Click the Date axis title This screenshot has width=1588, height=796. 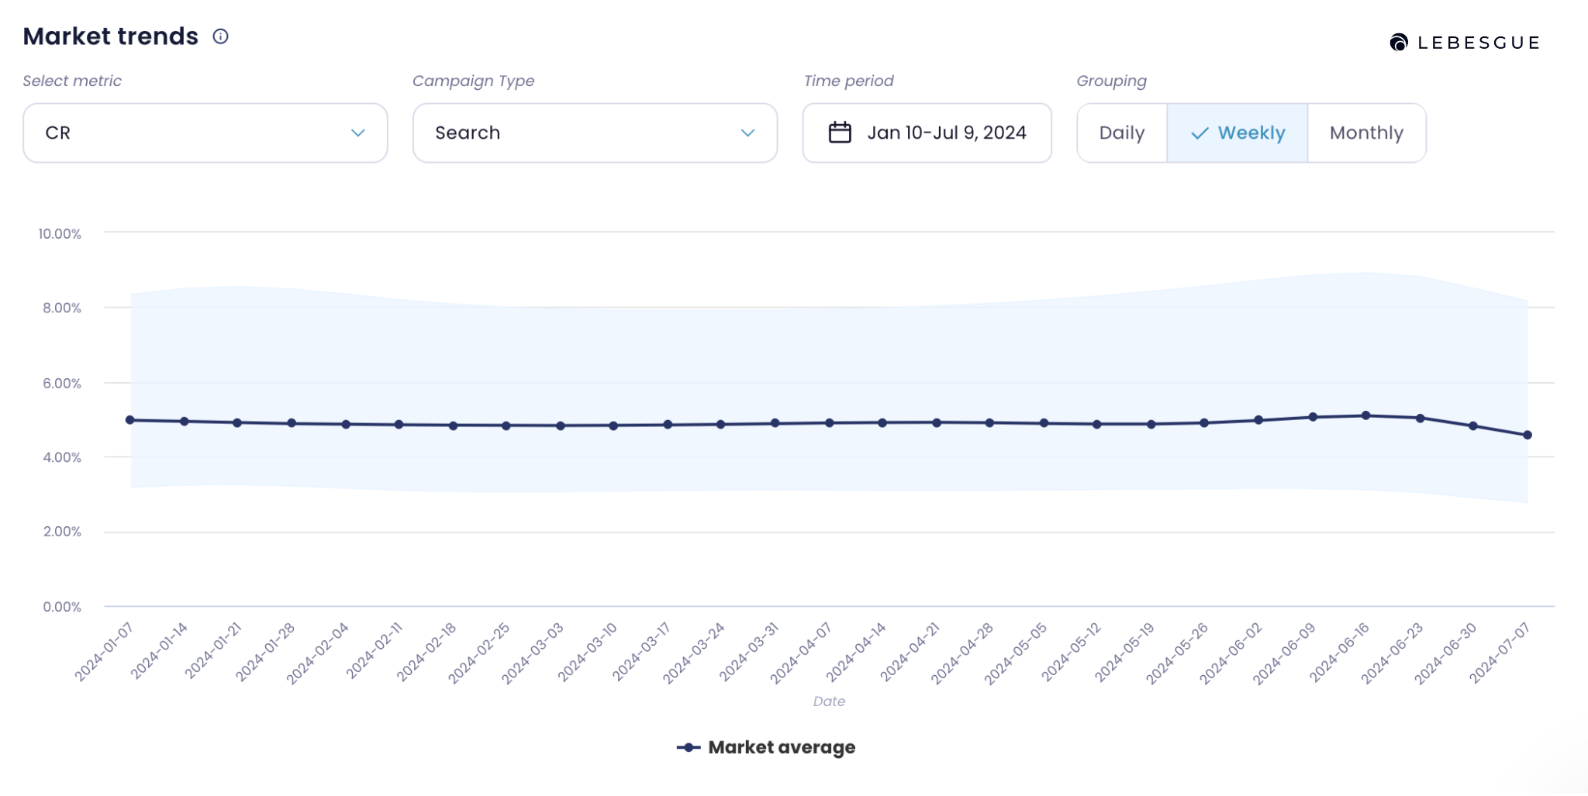pyautogui.click(x=829, y=701)
